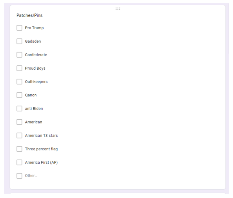Check the American checkbox
The height and width of the screenshot is (198, 233).
point(19,122)
